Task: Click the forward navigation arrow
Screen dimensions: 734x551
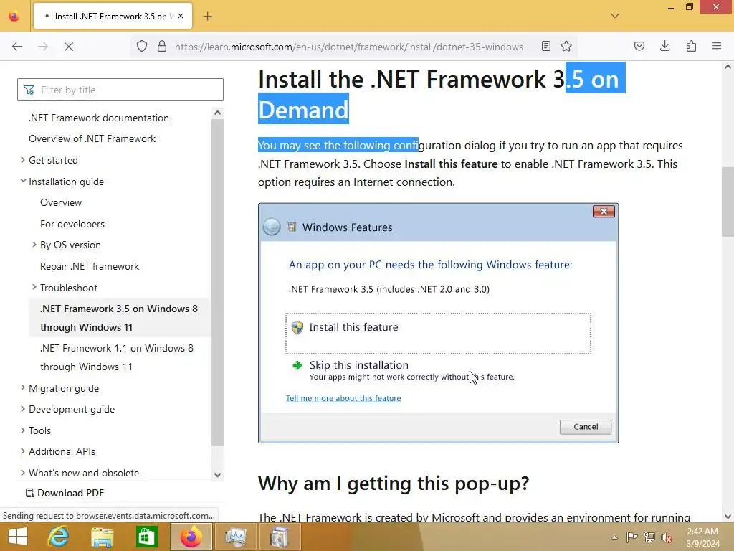Action: pos(42,47)
